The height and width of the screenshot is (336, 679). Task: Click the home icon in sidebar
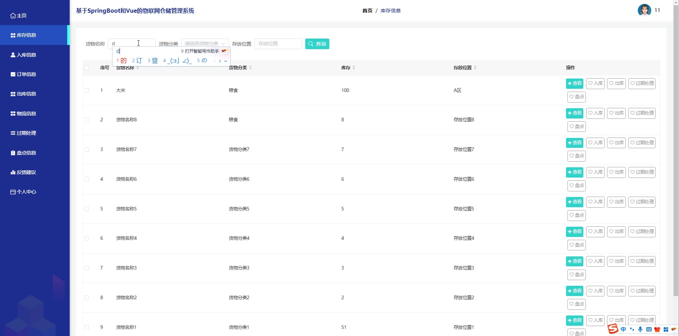pyautogui.click(x=13, y=16)
